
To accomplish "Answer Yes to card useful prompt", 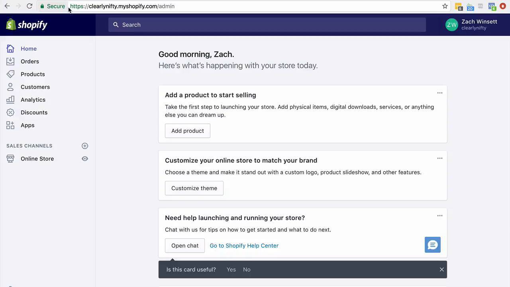I will click(231, 269).
